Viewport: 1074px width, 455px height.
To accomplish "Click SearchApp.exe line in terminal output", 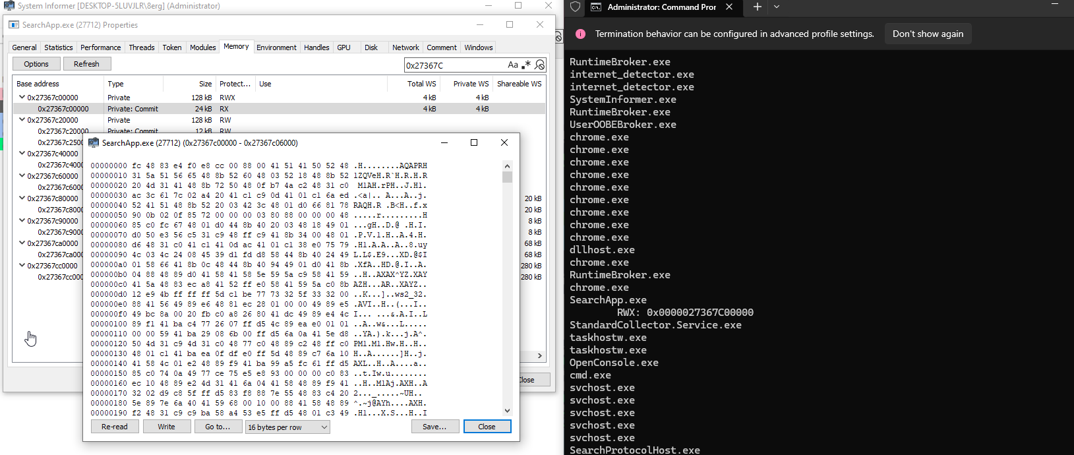I will (x=608, y=300).
